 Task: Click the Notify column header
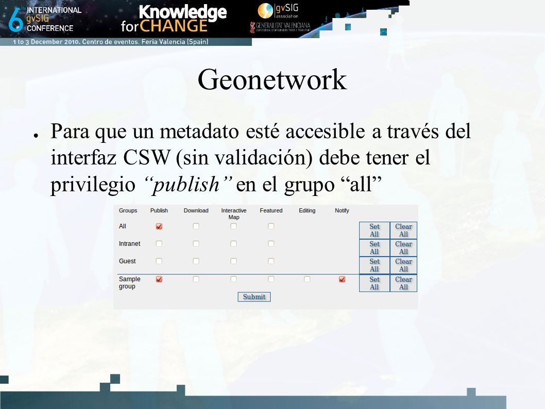[x=342, y=210]
